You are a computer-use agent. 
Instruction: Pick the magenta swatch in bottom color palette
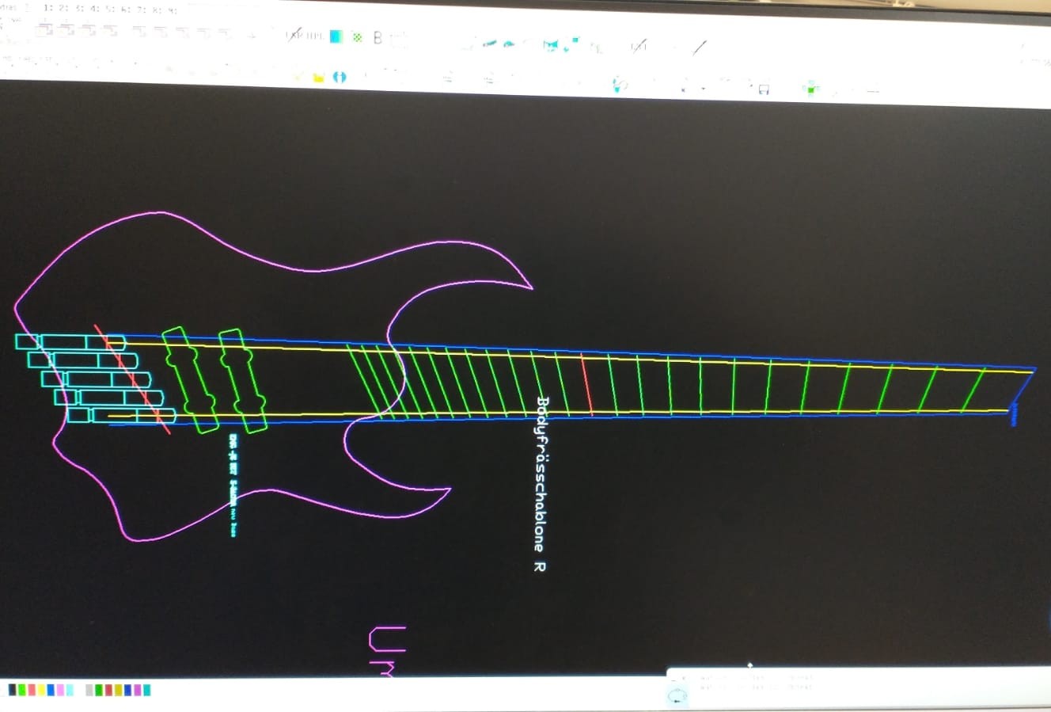137,690
